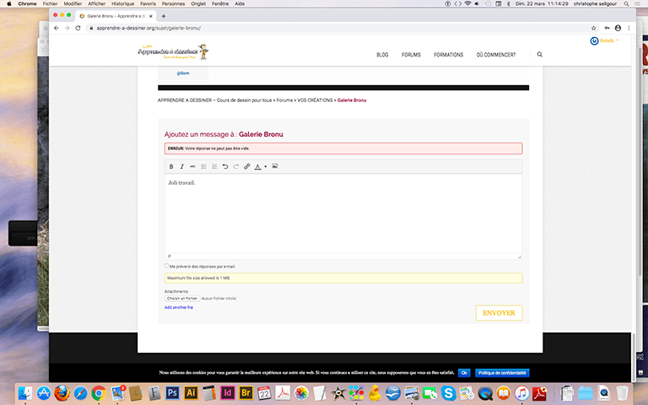648x405 pixels.
Task: Open Spotlight search in the menu bar
Action: tap(627, 3)
